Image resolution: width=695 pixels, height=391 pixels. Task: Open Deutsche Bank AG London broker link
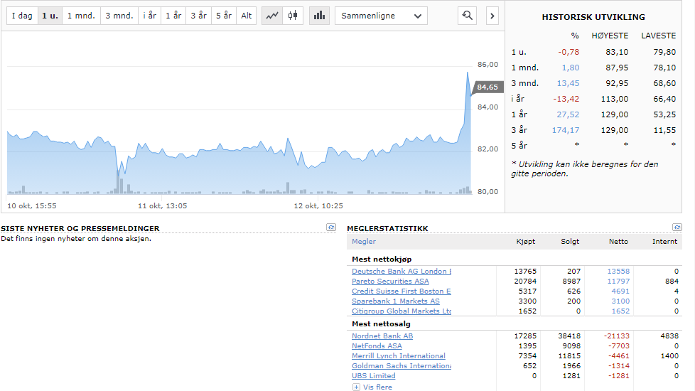coord(401,272)
